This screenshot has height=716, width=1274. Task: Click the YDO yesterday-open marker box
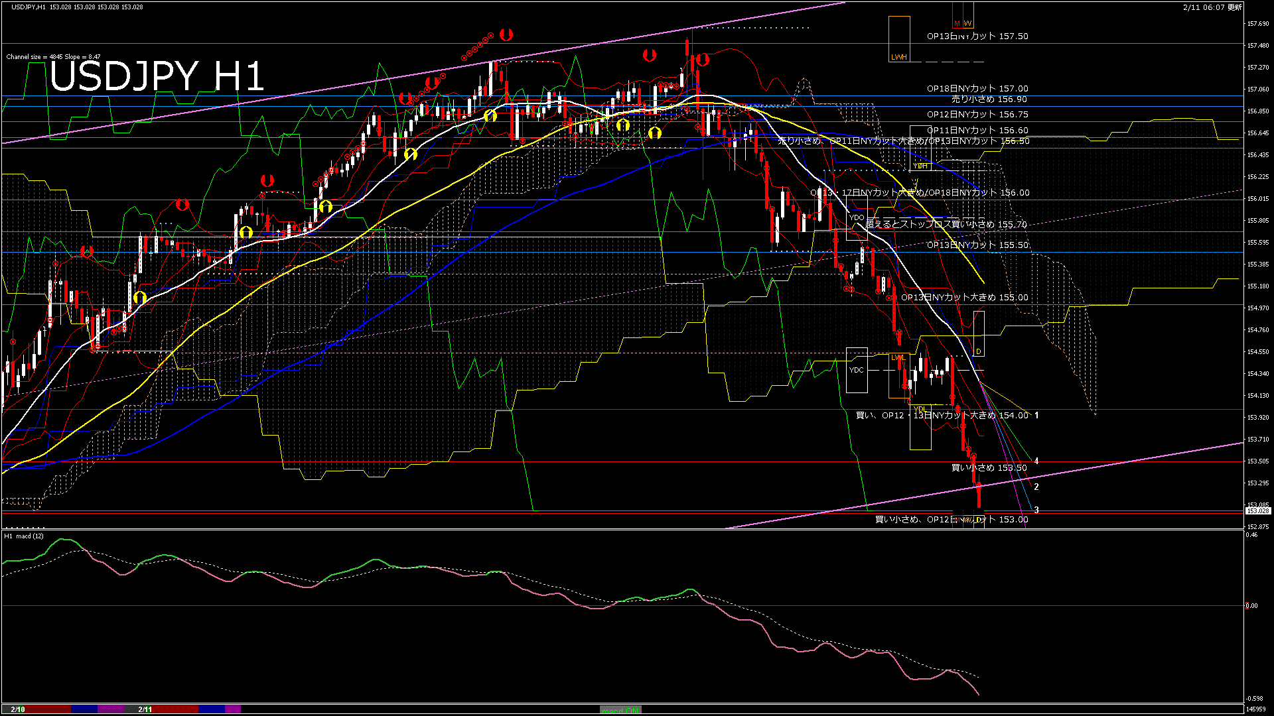pyautogui.click(x=857, y=217)
